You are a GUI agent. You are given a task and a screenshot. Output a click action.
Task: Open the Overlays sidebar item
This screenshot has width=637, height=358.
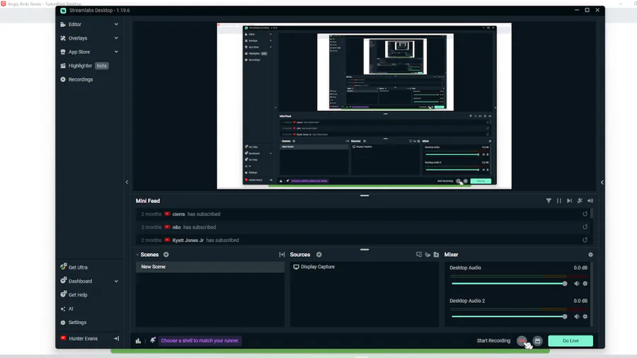point(78,38)
